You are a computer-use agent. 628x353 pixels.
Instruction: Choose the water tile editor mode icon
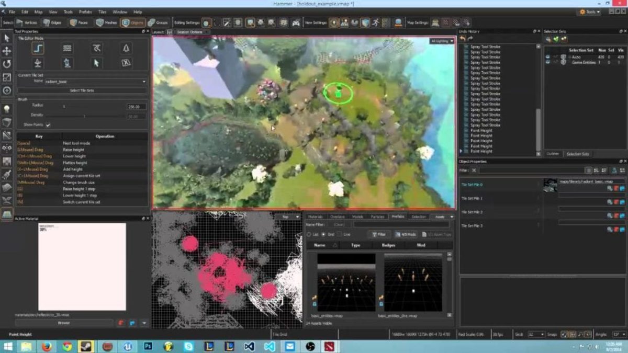click(67, 48)
